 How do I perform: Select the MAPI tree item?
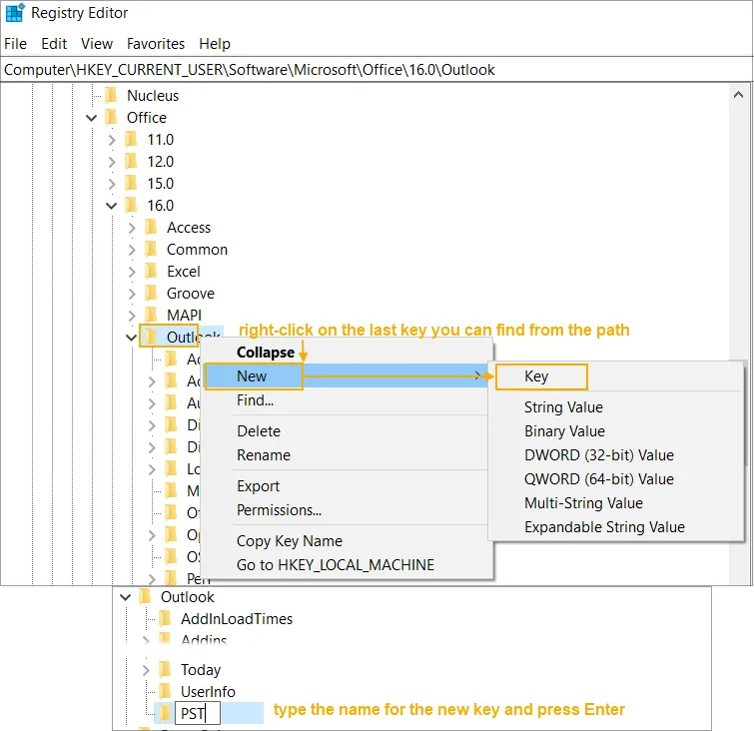click(184, 315)
